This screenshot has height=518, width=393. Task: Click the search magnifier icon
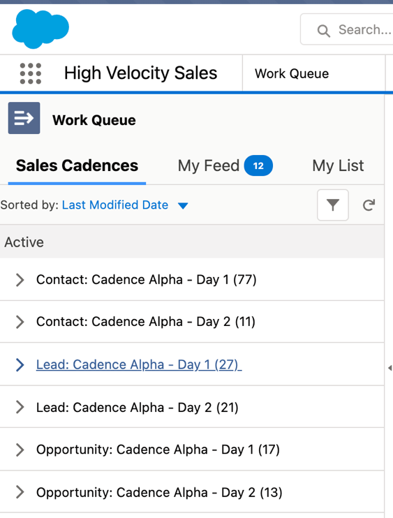pos(323,31)
